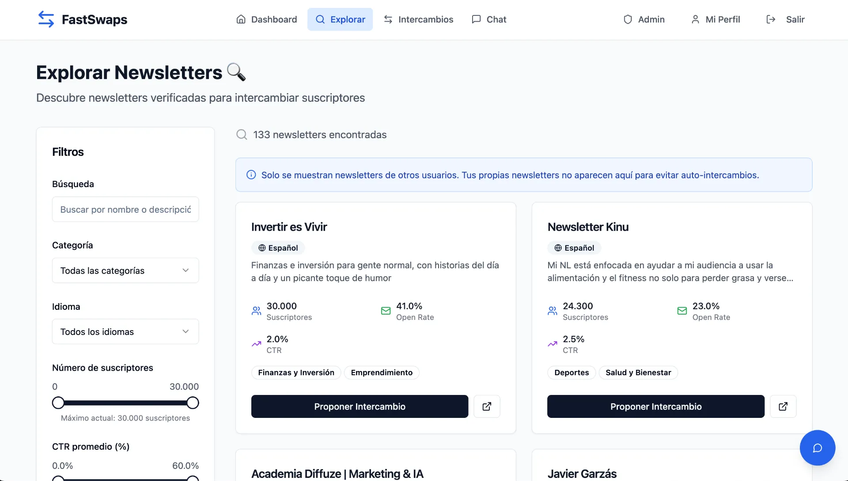This screenshot has width=848, height=481.
Task: Click the Deportes tag
Action: [x=572, y=372]
